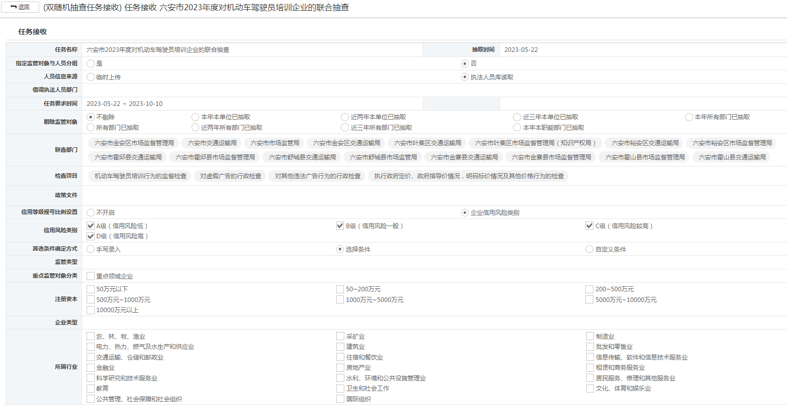Click 六安市交通运输局 department tag
This screenshot has height=413, width=787.
212,143
